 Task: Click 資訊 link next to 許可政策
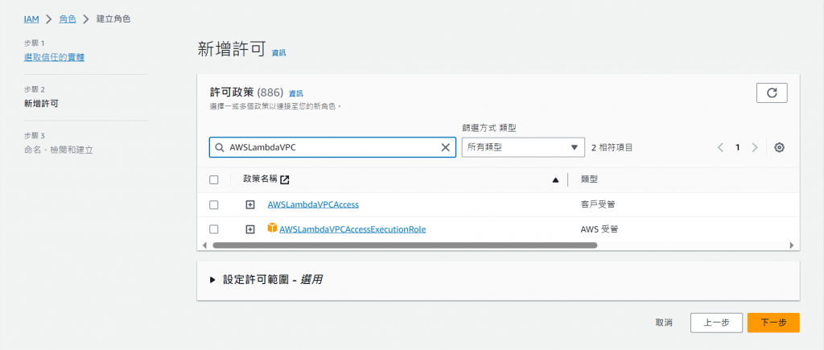point(296,93)
